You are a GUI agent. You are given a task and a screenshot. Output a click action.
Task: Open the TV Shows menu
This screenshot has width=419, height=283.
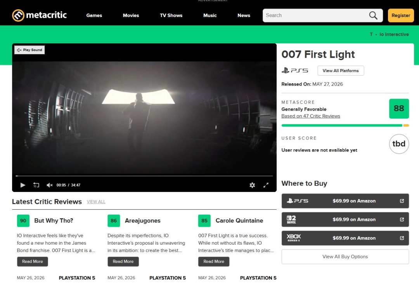tap(171, 16)
